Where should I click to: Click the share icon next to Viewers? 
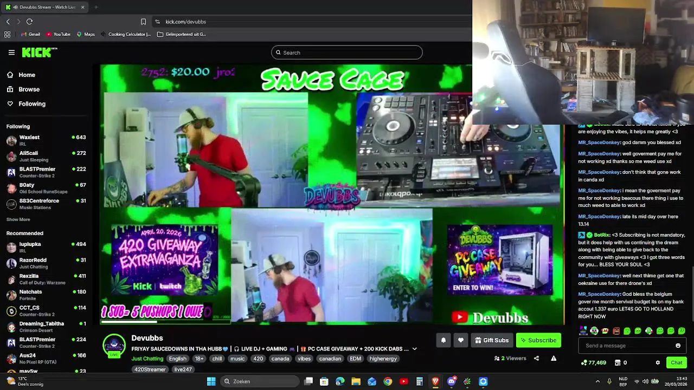click(x=536, y=358)
